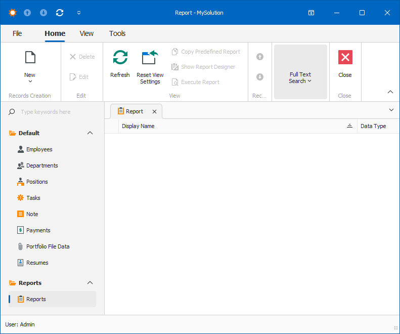Switch to the Home ribbon tab
400x334 pixels.
tap(55, 33)
